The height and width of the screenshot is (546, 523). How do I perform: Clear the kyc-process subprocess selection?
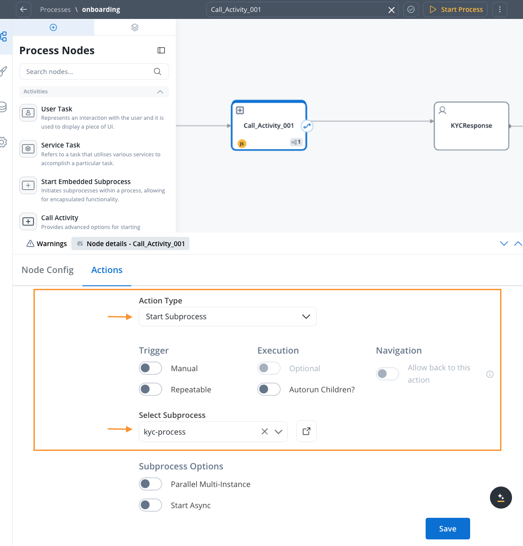pos(264,432)
